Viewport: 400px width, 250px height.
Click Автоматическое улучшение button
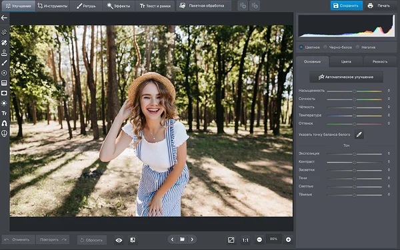346,77
